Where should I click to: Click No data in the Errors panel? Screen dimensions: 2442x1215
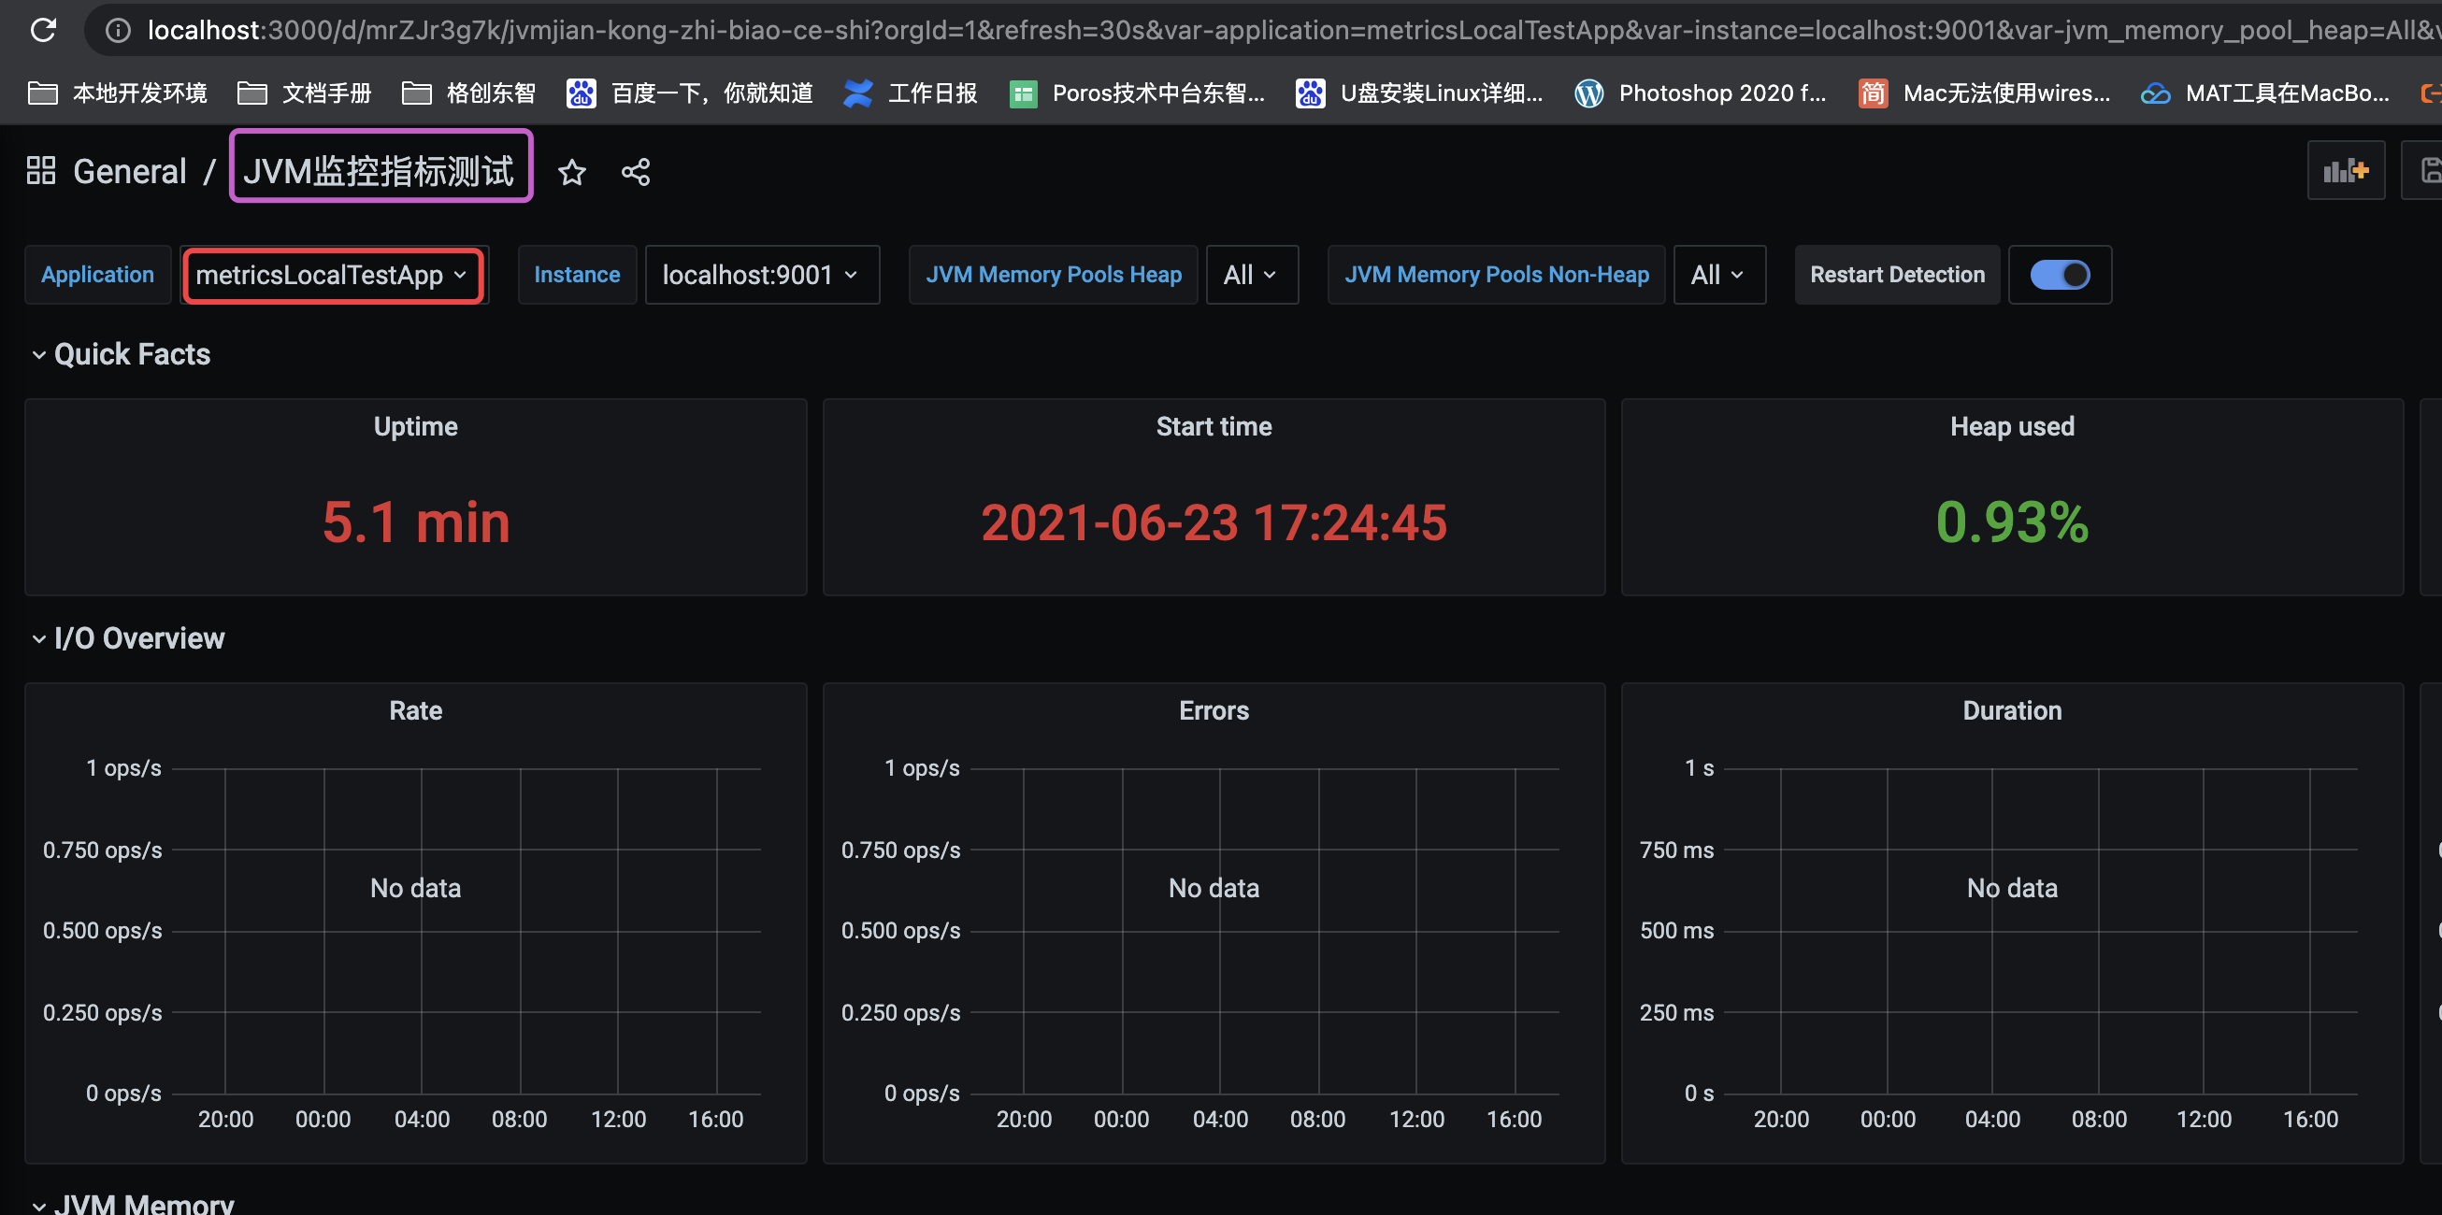tap(1214, 888)
